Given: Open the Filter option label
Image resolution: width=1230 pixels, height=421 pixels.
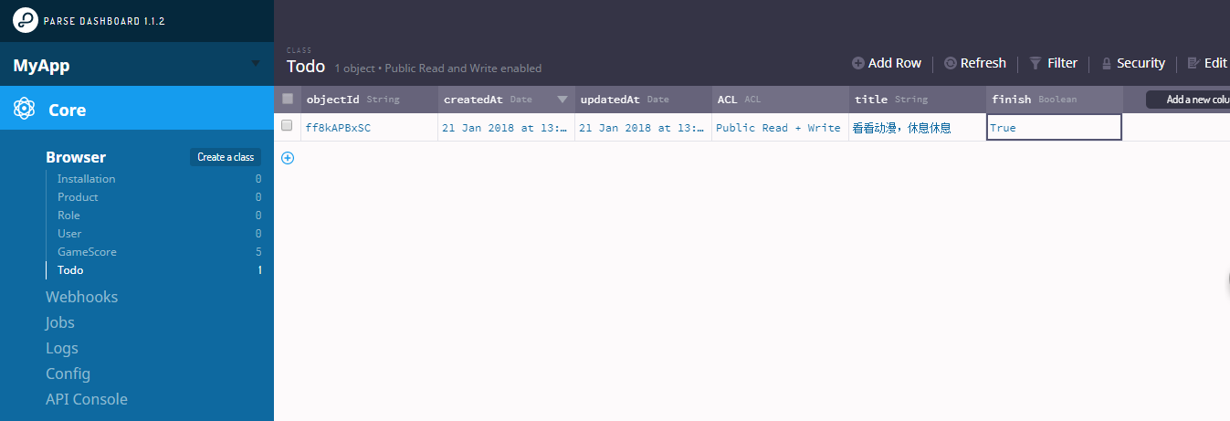Looking at the screenshot, I should [1062, 63].
